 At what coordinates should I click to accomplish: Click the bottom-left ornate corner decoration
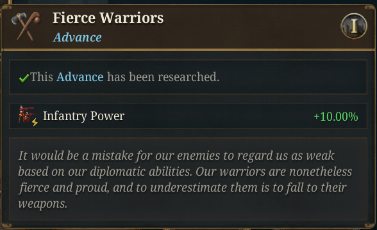pyautogui.click(x=6, y=225)
